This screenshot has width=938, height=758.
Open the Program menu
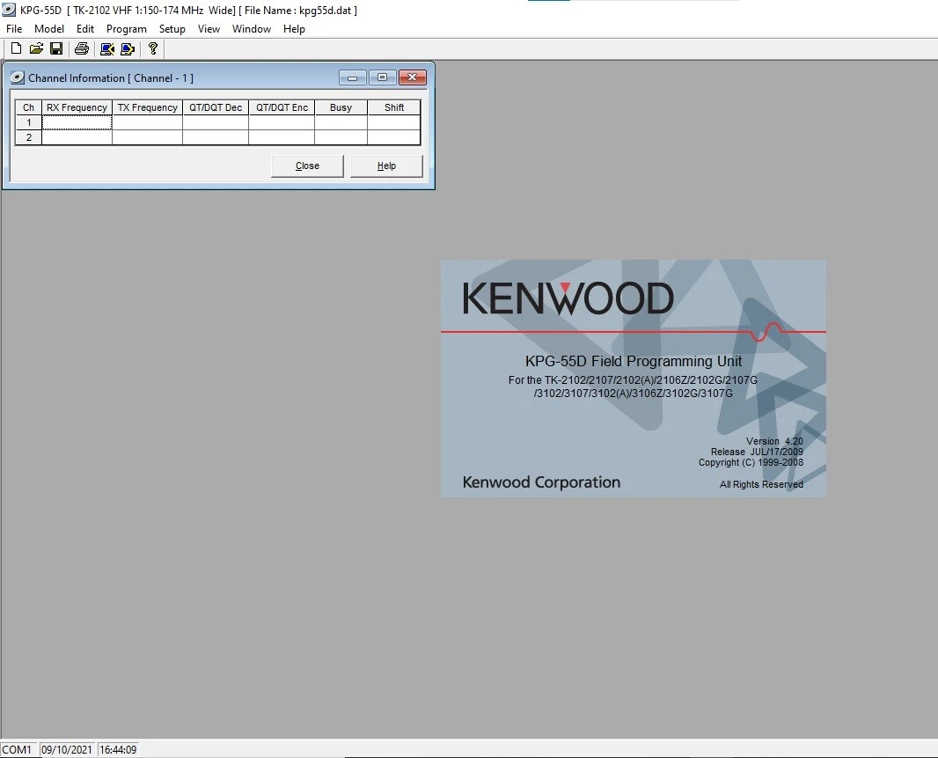point(126,29)
